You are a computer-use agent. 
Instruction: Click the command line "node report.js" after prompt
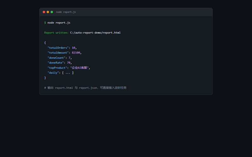coord(59,23)
